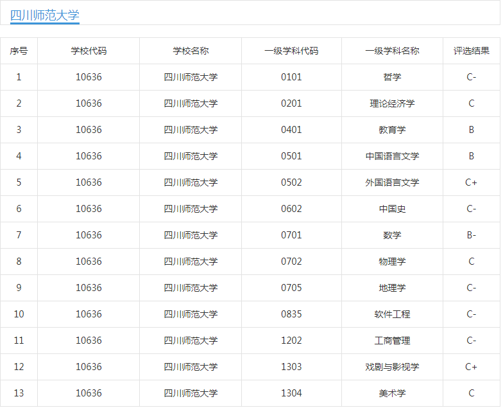Select the 地理学 subject cell

tap(392, 288)
